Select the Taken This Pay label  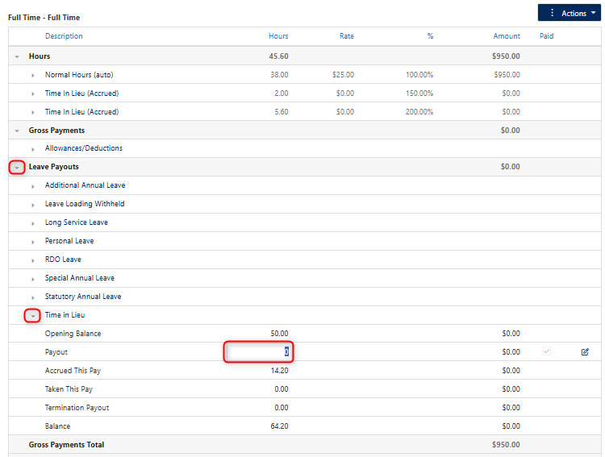tap(69, 388)
